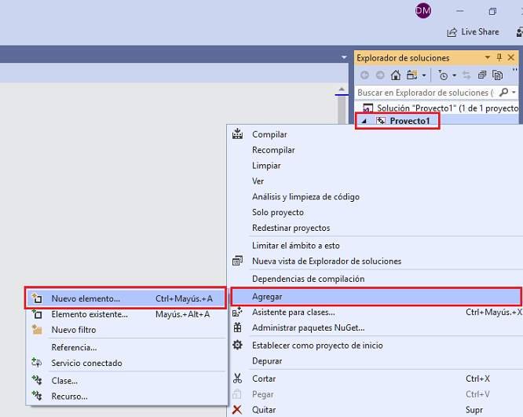Select Quitar with the red X
Image resolution: width=523 pixels, height=417 pixels.
coord(264,409)
